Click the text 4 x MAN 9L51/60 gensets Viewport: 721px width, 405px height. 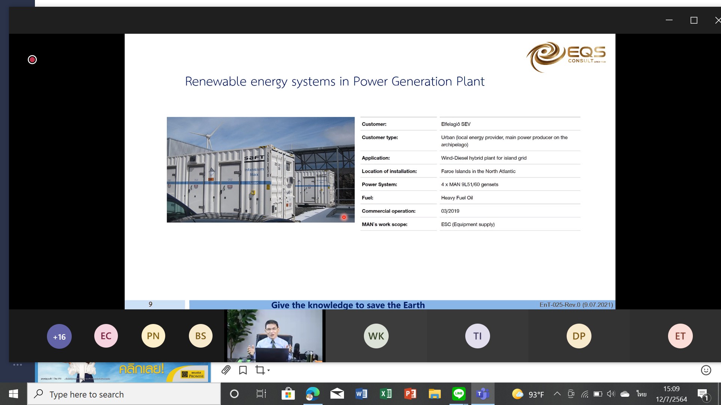(x=469, y=184)
